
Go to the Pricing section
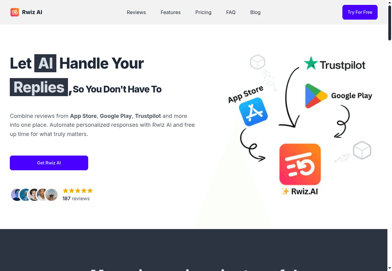(x=203, y=12)
